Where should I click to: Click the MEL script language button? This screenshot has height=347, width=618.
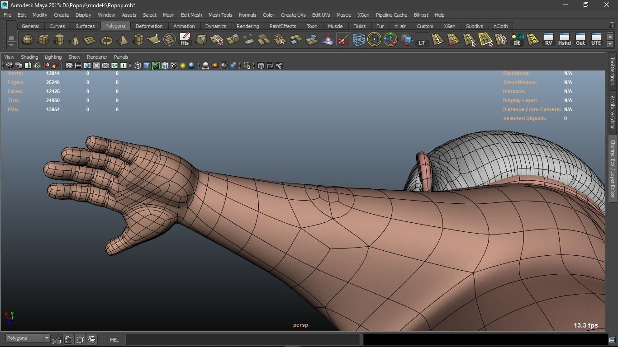(114, 340)
